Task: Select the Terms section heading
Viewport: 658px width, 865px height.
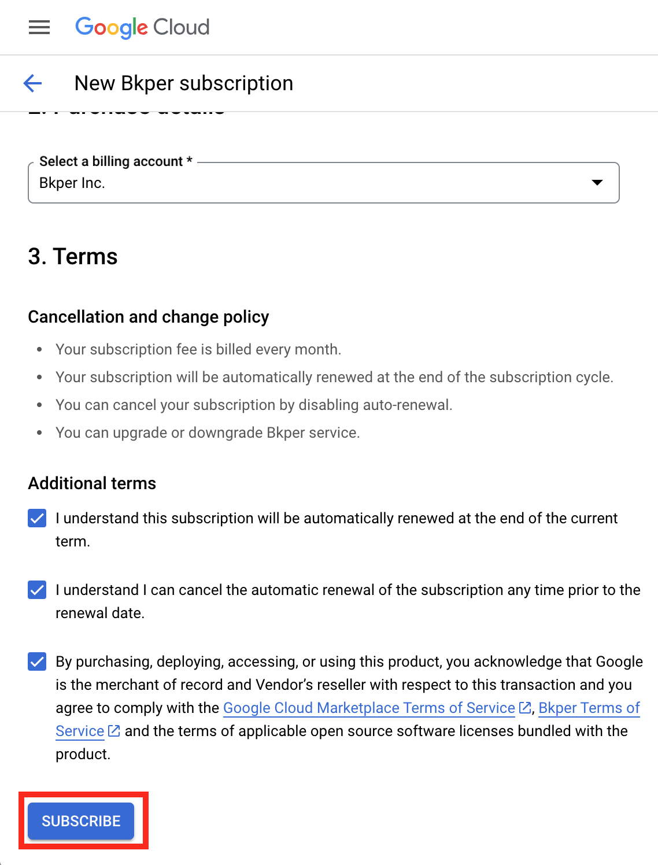Action: [73, 257]
